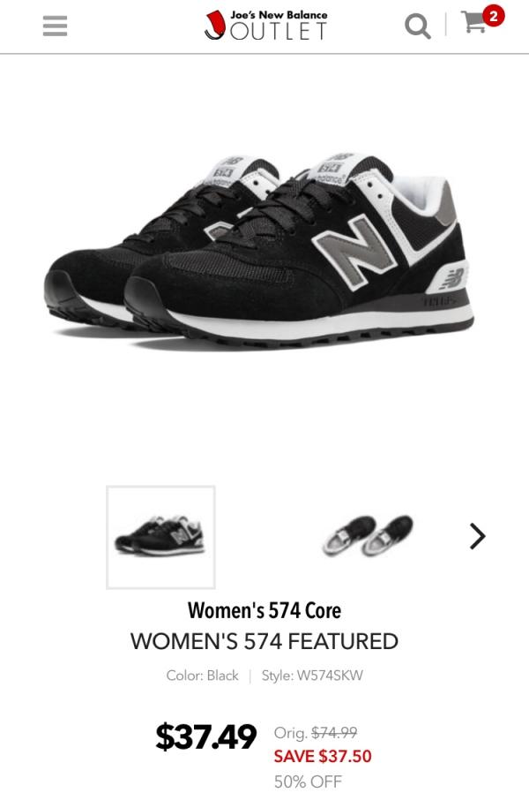This screenshot has width=529, height=793.
Task: Select the top-view shoe thumbnail
Action: [x=368, y=535]
